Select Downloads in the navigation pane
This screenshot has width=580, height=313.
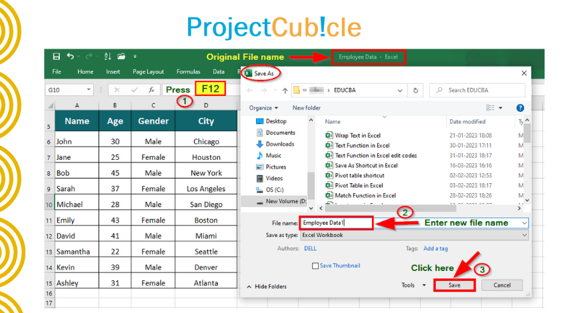click(275, 144)
